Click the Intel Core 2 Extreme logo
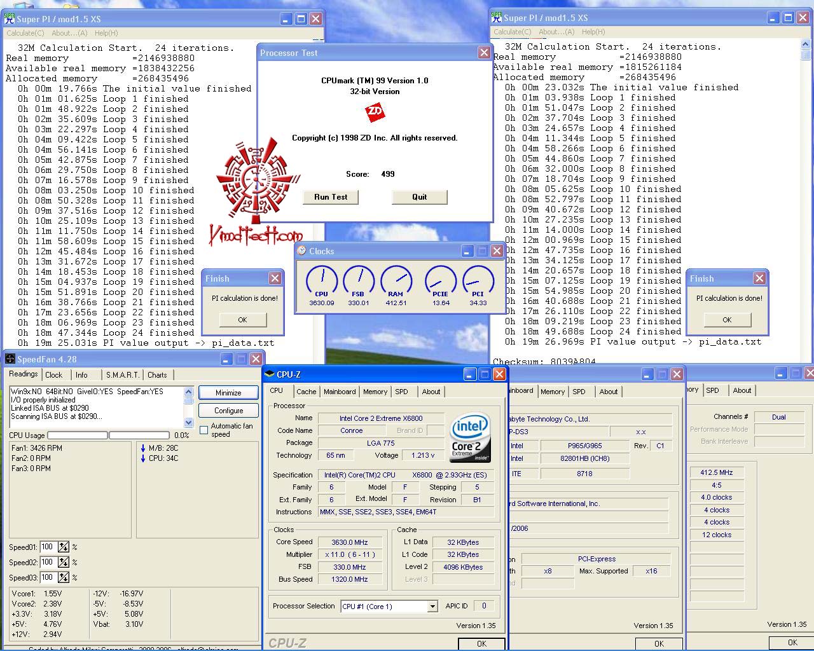 [x=471, y=438]
